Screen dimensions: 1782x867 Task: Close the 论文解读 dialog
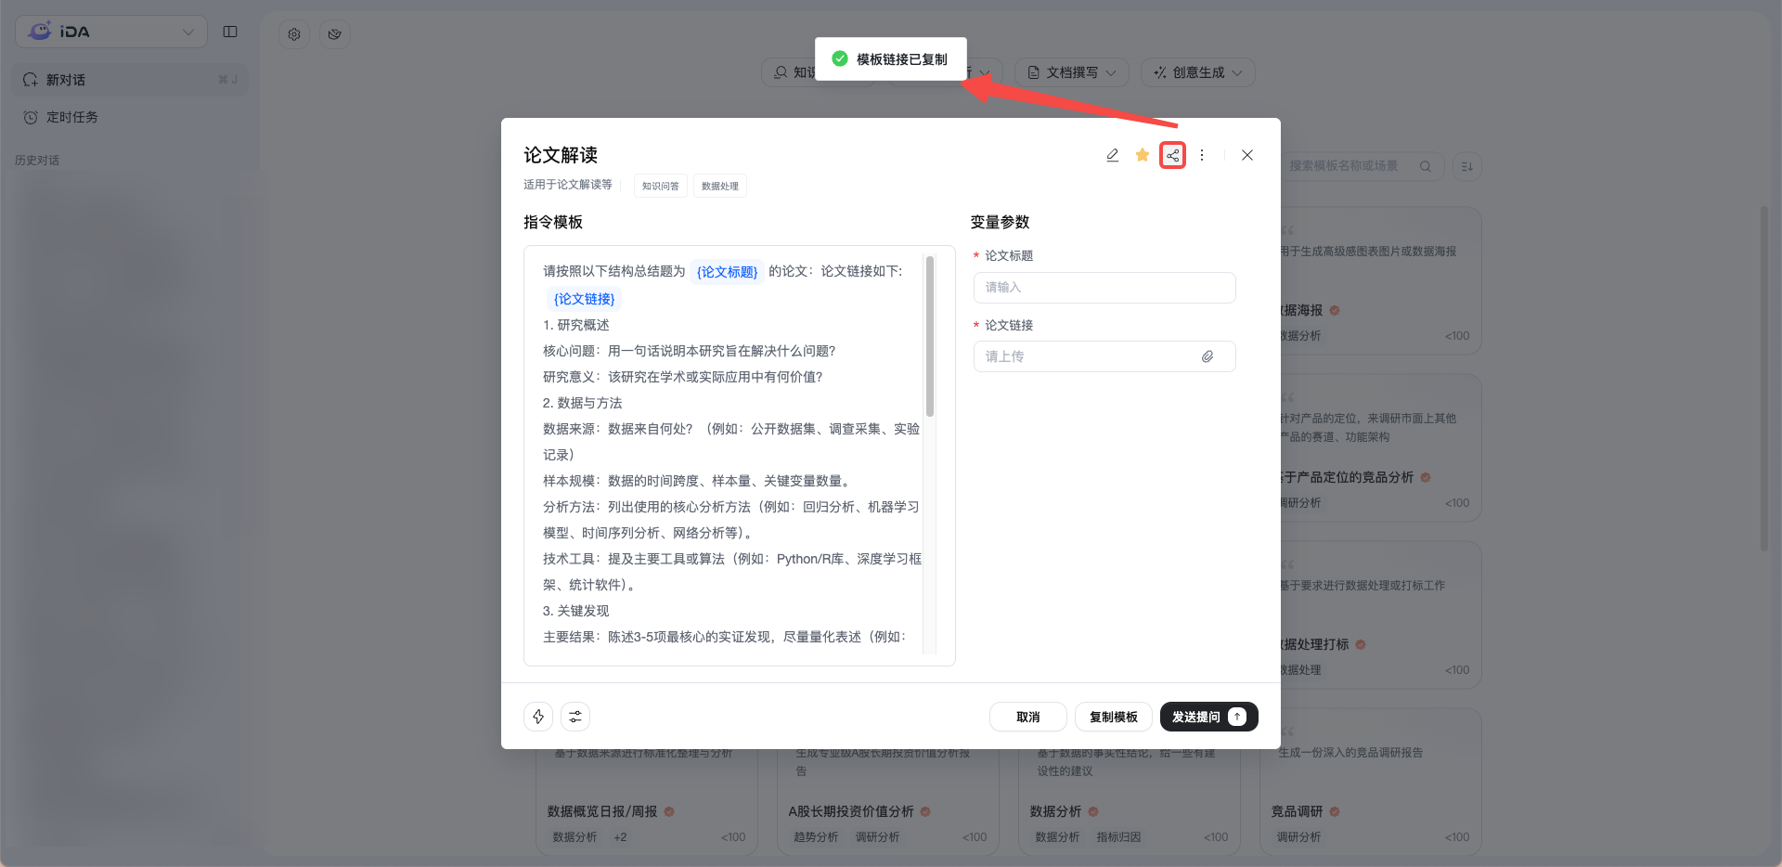[x=1247, y=155]
